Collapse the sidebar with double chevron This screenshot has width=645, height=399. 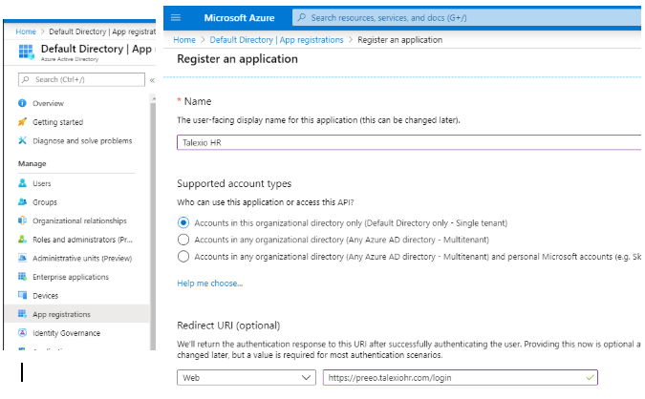152,80
